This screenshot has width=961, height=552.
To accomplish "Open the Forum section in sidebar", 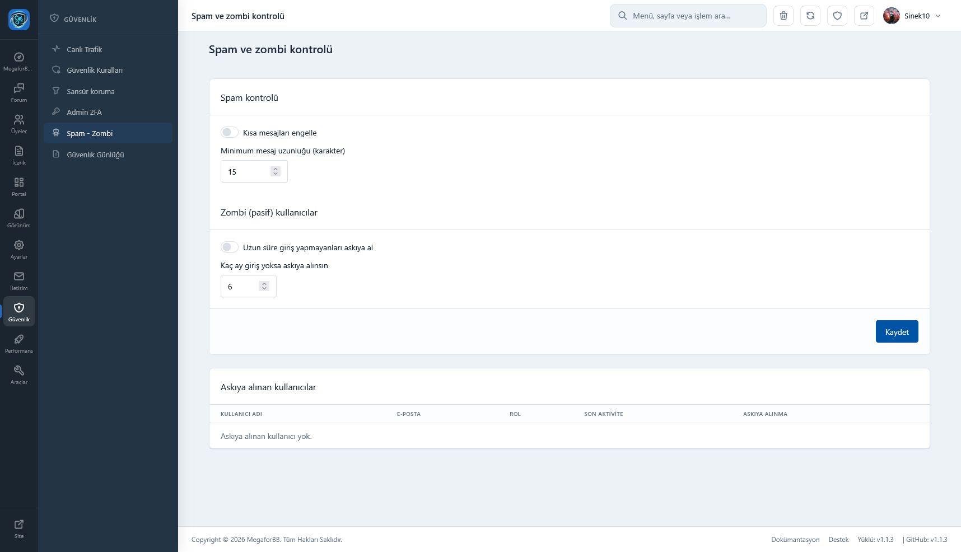I will [x=19, y=92].
